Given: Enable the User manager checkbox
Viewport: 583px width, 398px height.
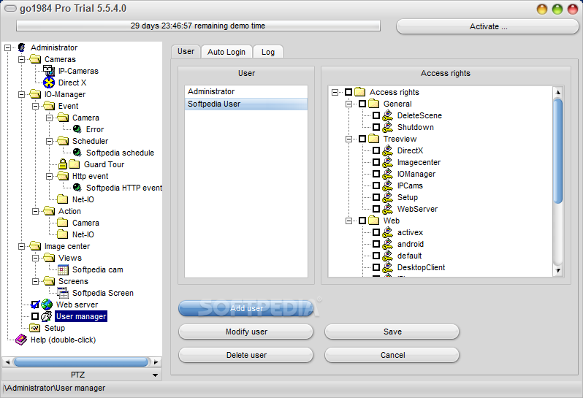Looking at the screenshot, I should (x=35, y=316).
